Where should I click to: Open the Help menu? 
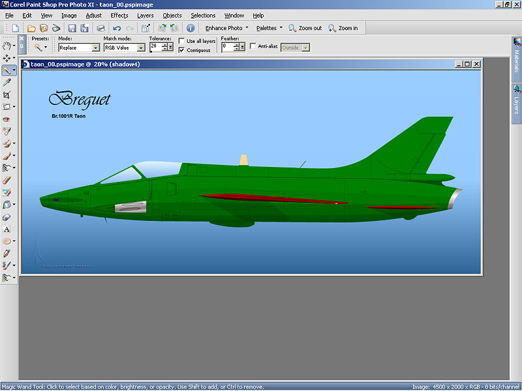(258, 16)
